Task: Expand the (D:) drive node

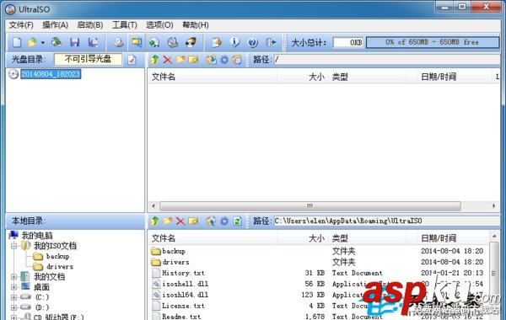Action: [13, 307]
